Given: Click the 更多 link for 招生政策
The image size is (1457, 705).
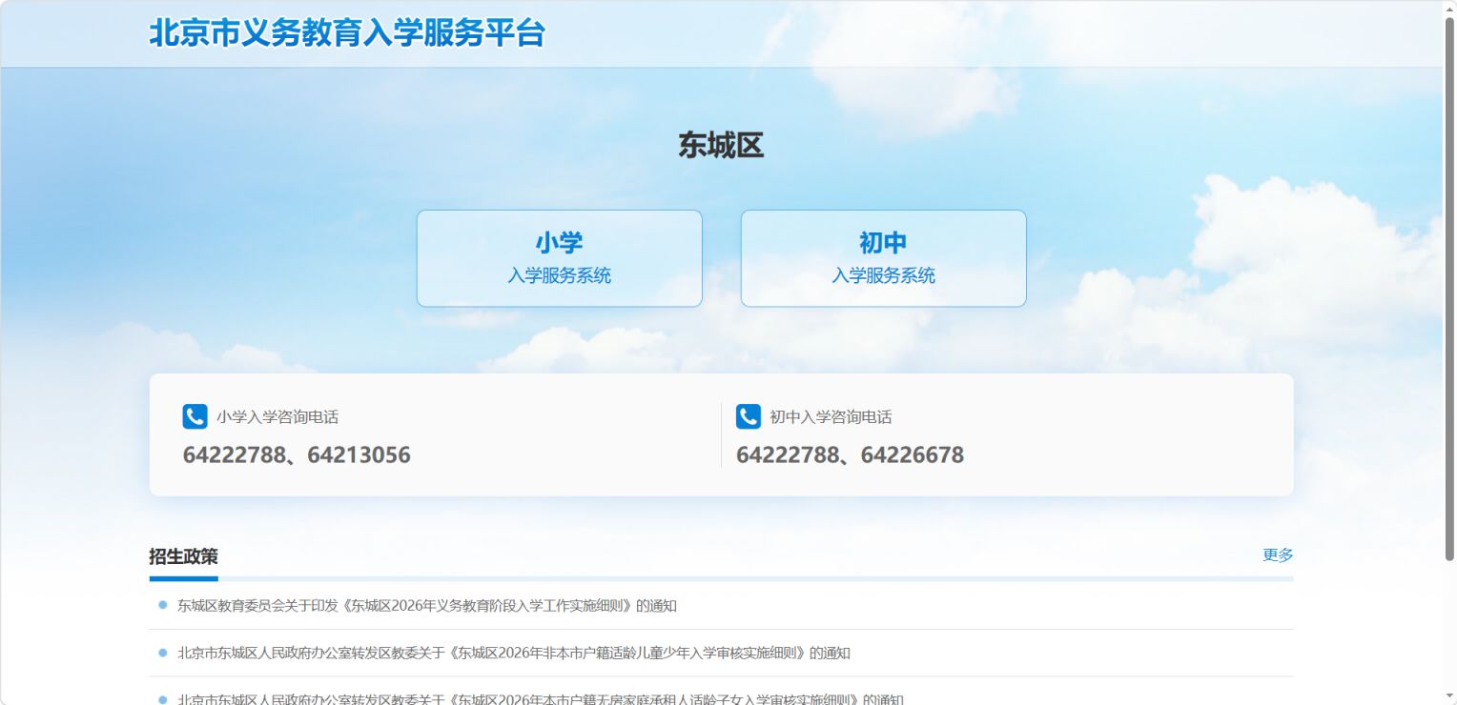Looking at the screenshot, I should 1278,555.
